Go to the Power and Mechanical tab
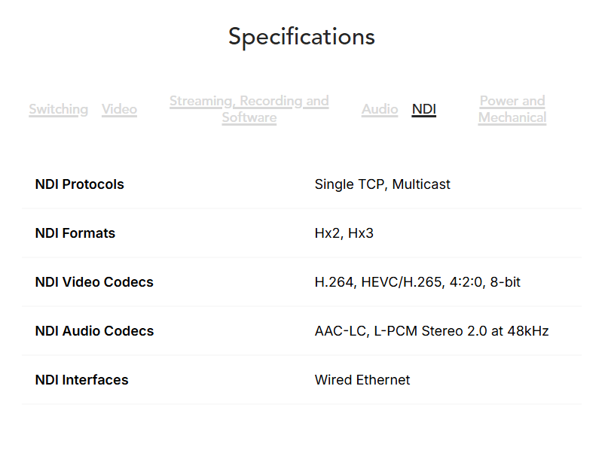Viewport: 608px width, 453px height. pyautogui.click(x=512, y=109)
